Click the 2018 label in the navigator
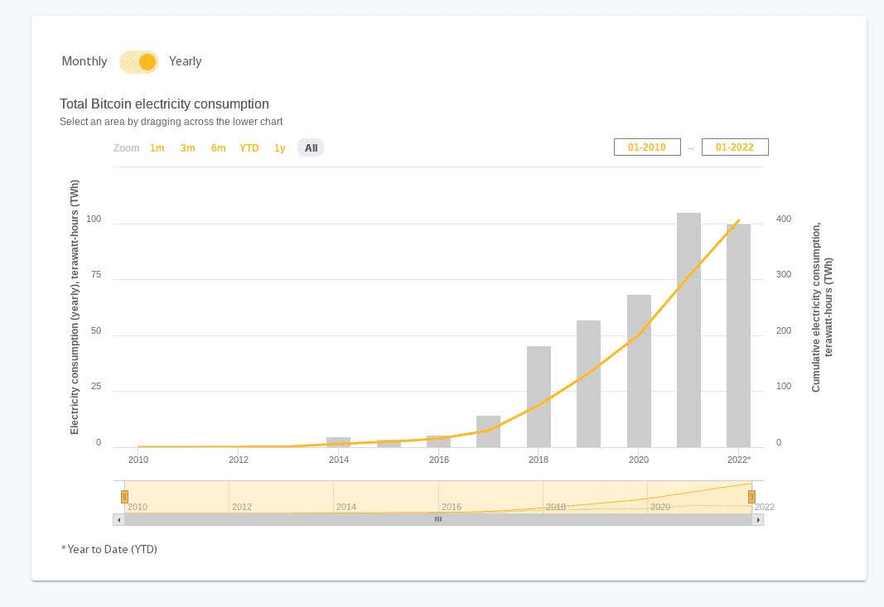This screenshot has width=884, height=607. 556,508
